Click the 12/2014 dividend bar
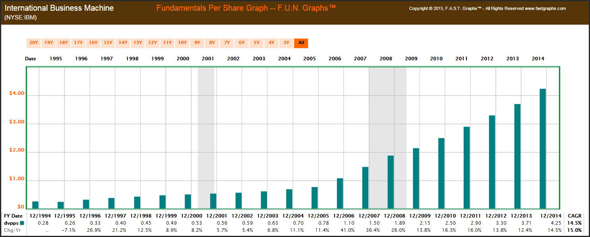This screenshot has height=237, width=590. 543,148
